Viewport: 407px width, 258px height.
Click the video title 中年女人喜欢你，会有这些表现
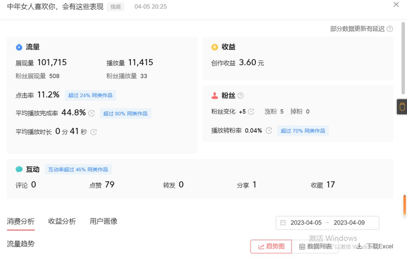55,6
